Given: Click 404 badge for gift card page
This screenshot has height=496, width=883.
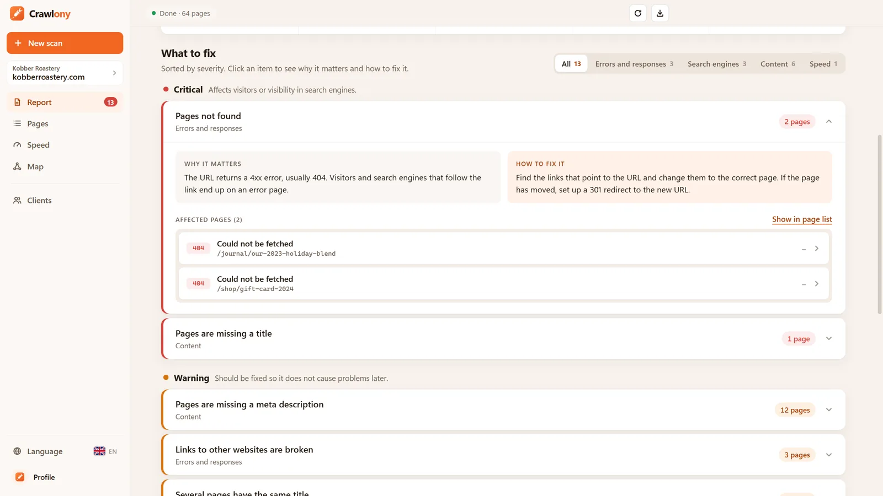Looking at the screenshot, I should 198,284.
